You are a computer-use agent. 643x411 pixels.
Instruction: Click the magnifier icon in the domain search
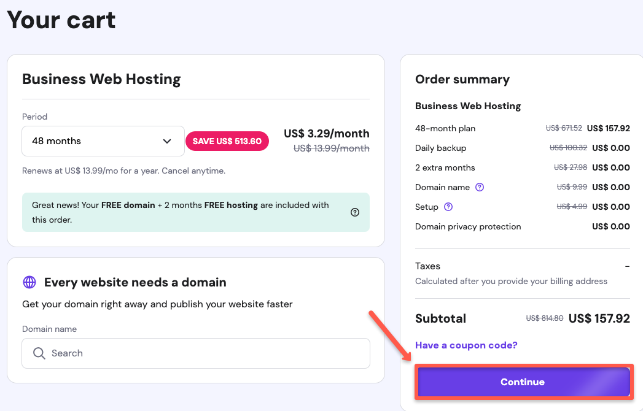[39, 353]
